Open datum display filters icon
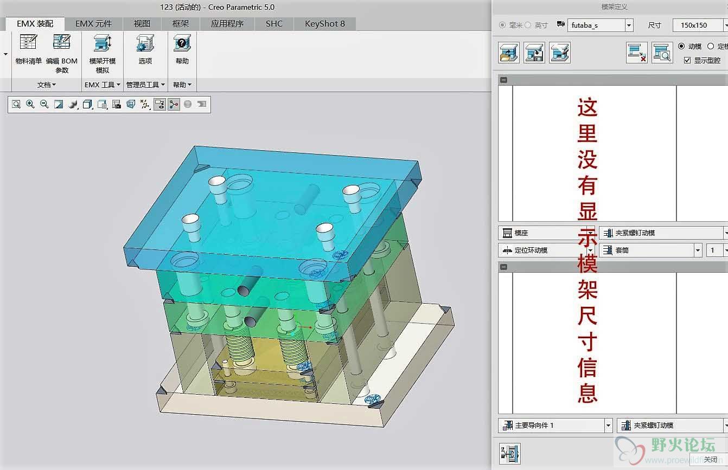This screenshot has width=728, height=470. (145, 104)
